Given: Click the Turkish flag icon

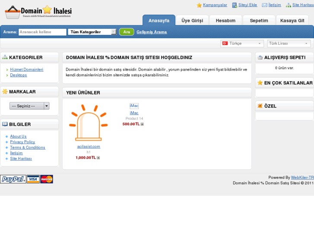Looking at the screenshot, I should point(225,44).
